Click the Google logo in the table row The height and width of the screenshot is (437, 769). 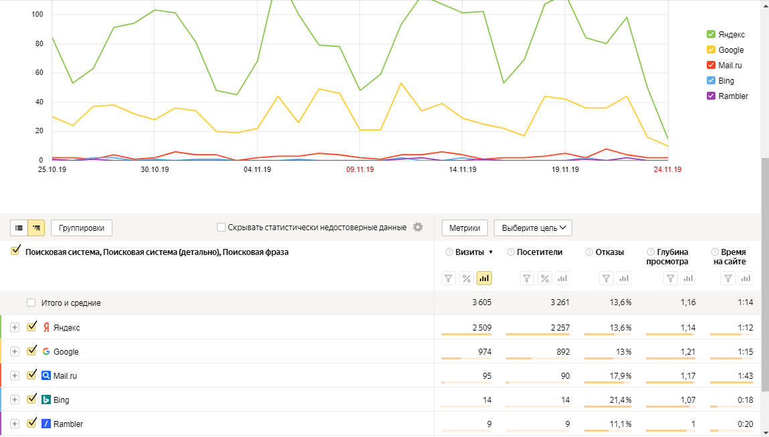46,351
